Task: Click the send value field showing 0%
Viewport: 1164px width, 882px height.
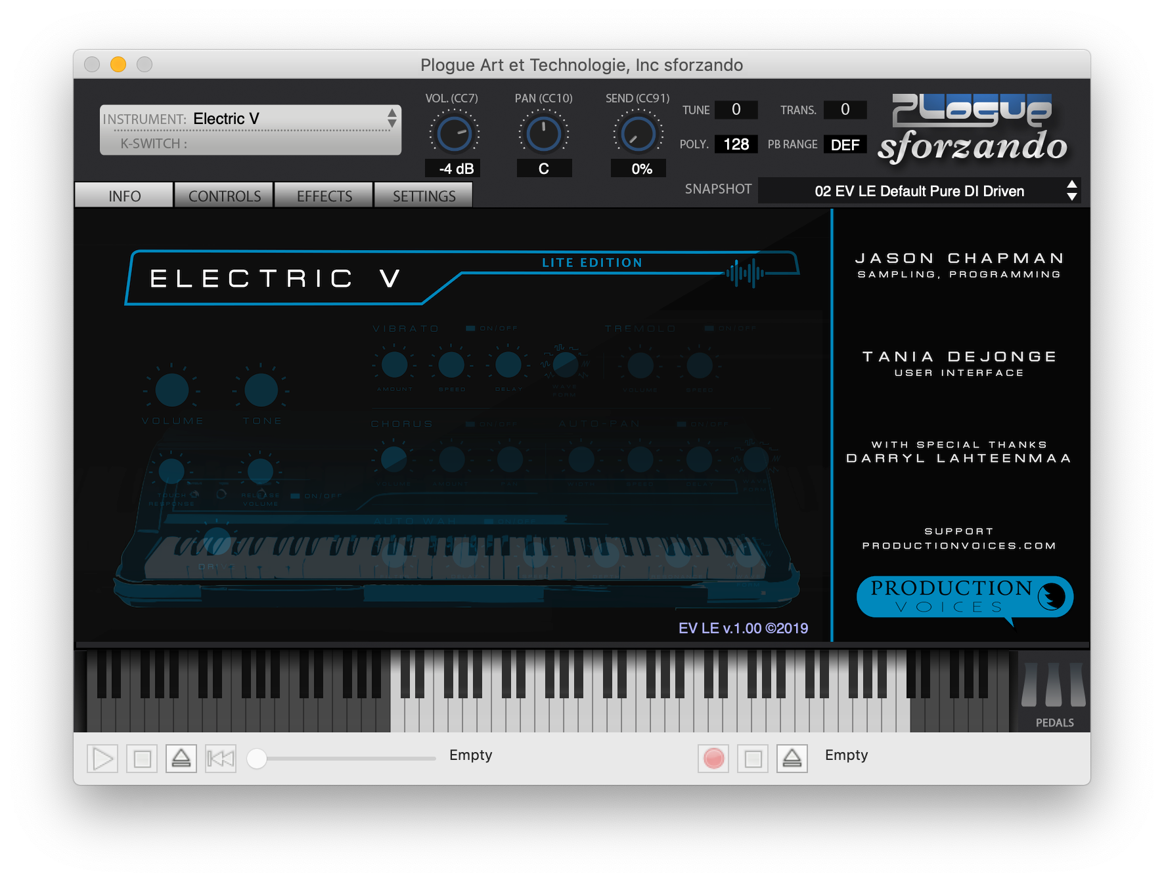Action: [638, 169]
